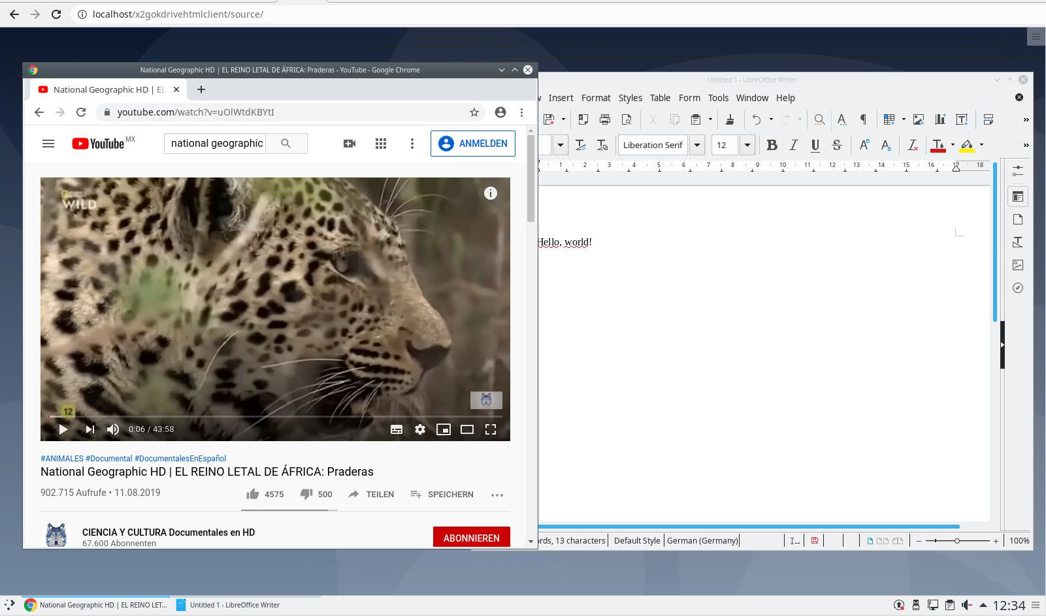Open YouTube hamburger guide menu

(48, 144)
